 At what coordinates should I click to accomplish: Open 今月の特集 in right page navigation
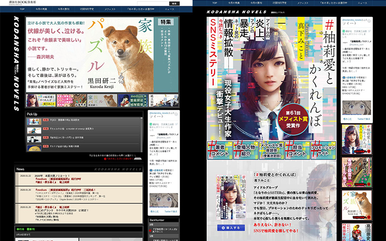(x=234, y=3)
